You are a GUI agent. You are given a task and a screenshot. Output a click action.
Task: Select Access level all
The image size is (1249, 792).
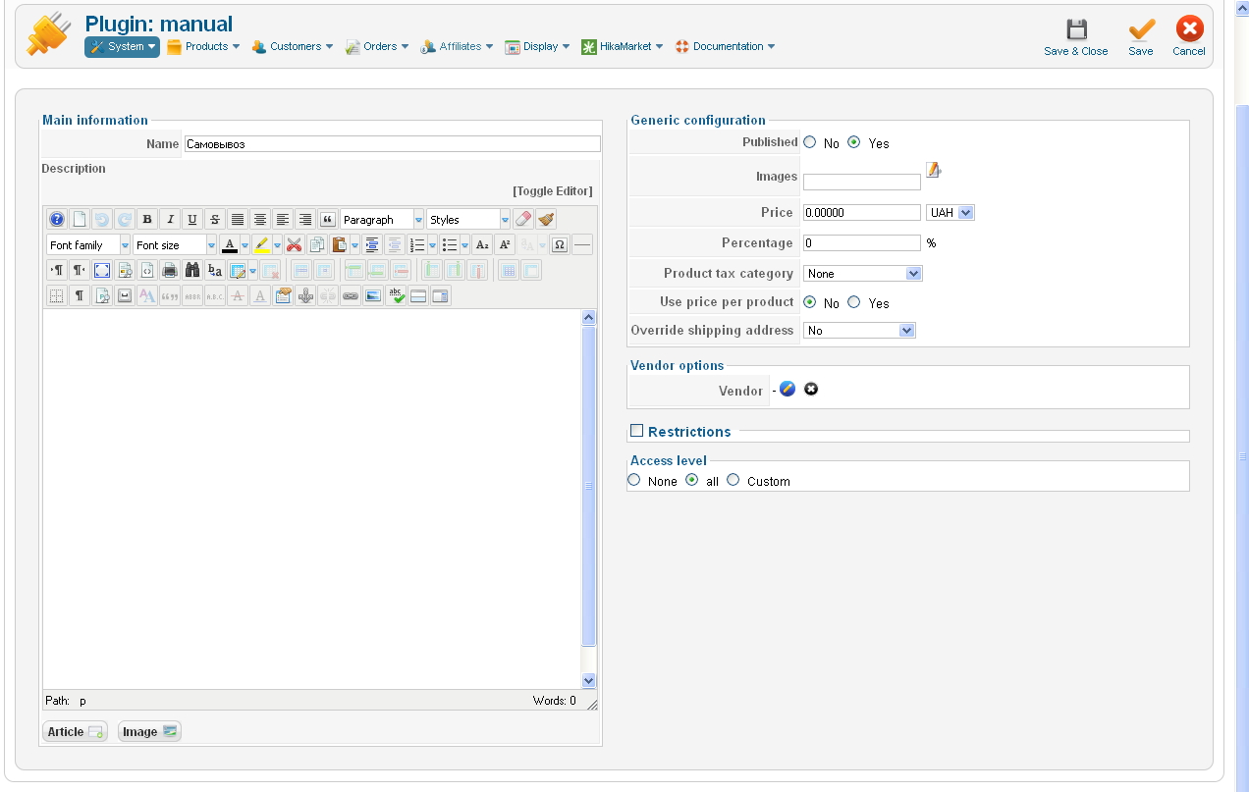click(692, 480)
